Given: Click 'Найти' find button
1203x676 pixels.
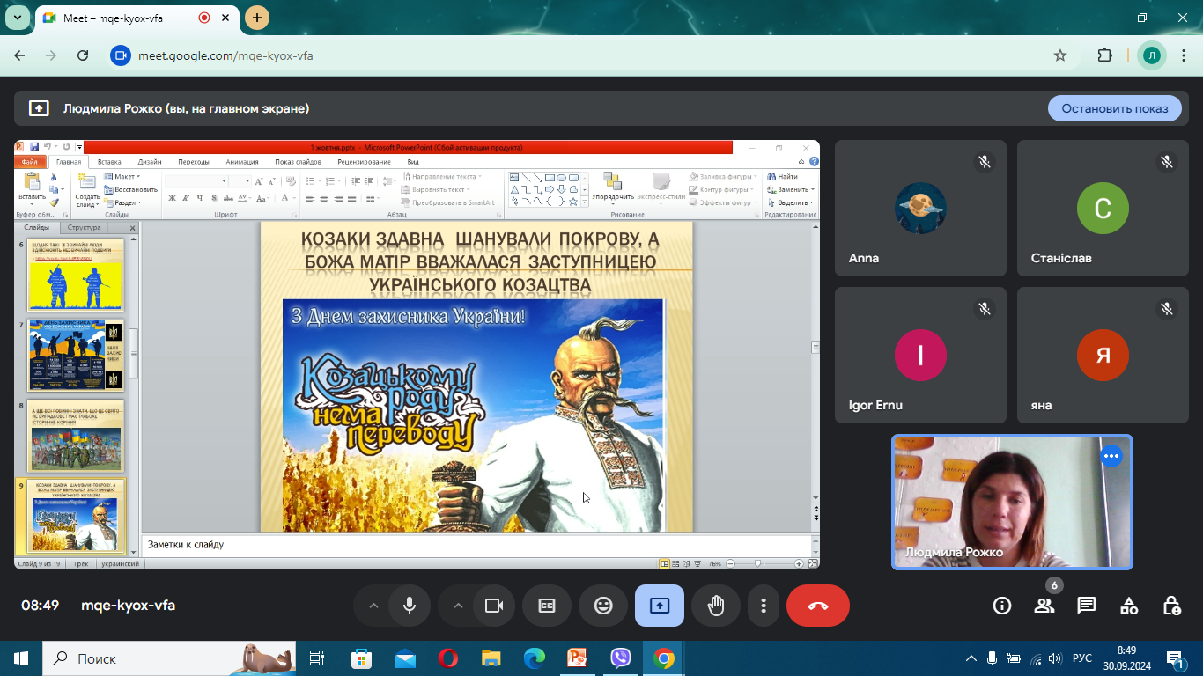Looking at the screenshot, I should point(783,177).
